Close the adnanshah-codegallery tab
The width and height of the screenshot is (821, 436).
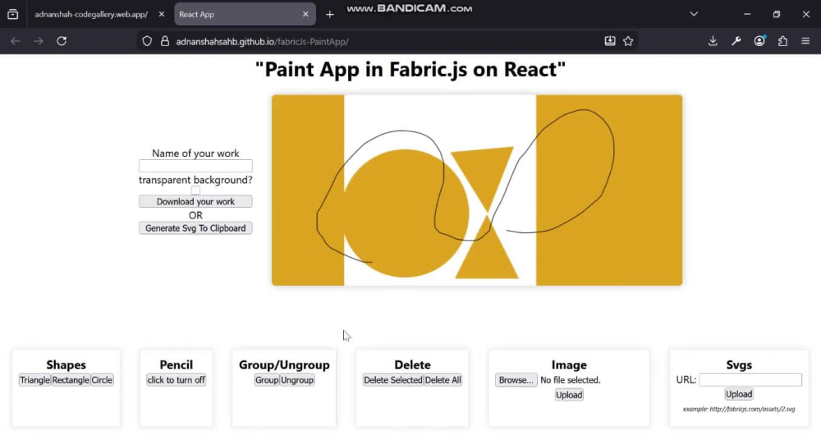tap(161, 14)
